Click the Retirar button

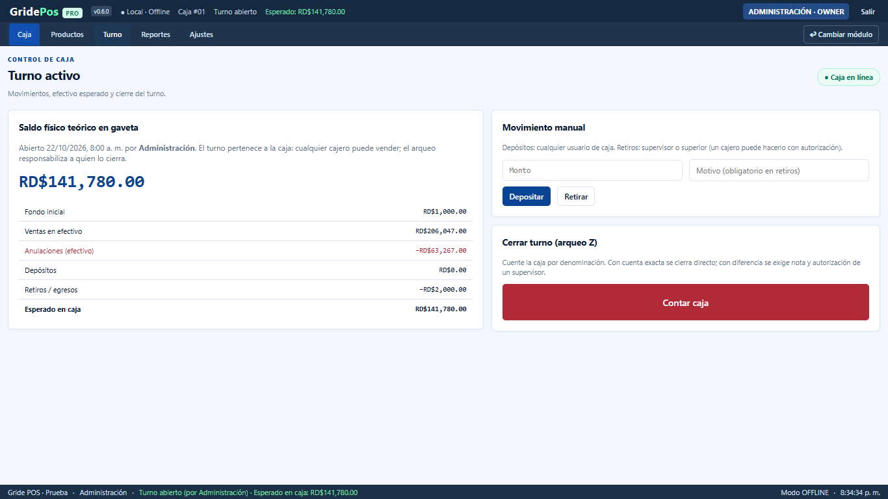[x=576, y=196]
